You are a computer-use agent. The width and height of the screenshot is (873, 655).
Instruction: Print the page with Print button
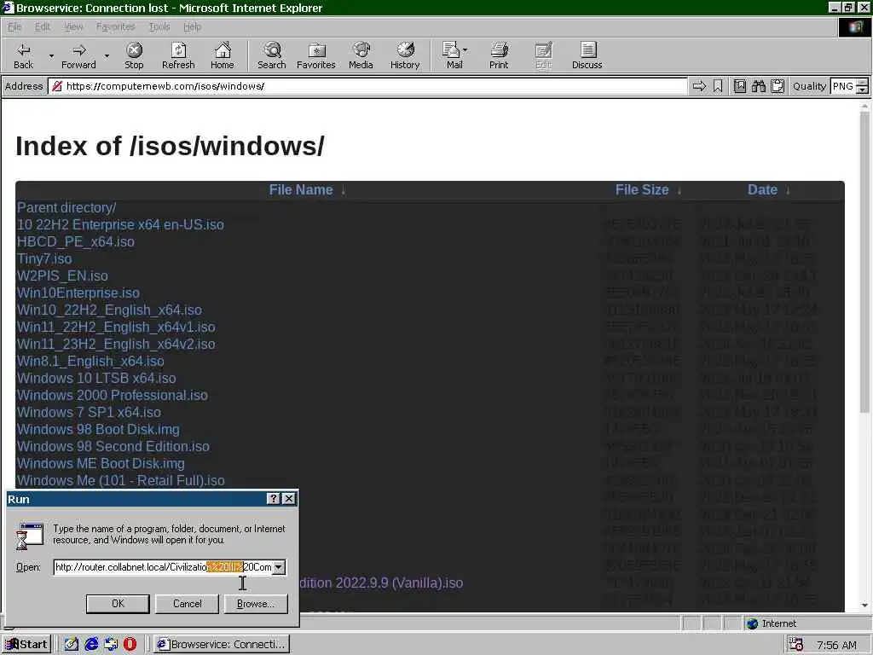pyautogui.click(x=498, y=55)
